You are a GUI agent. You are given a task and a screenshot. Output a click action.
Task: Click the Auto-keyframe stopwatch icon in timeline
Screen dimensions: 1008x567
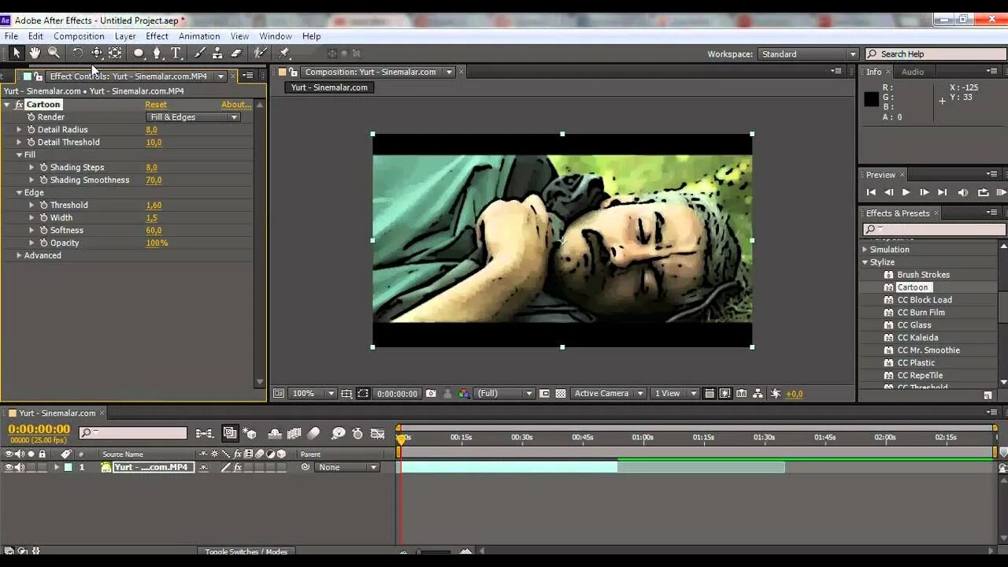358,433
